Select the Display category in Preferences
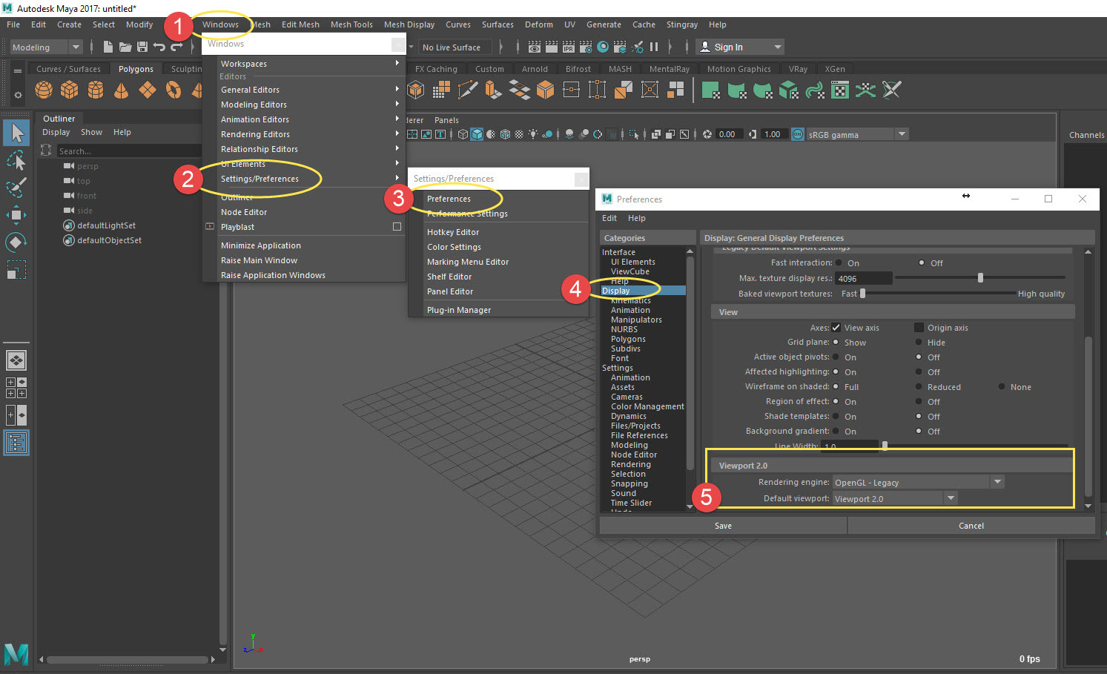This screenshot has width=1107, height=674. (x=616, y=291)
